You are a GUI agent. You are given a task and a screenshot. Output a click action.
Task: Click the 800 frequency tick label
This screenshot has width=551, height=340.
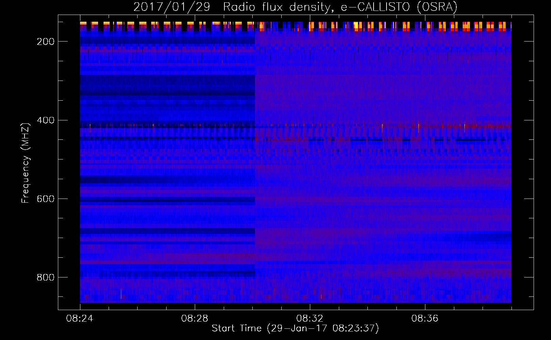pyautogui.click(x=46, y=277)
